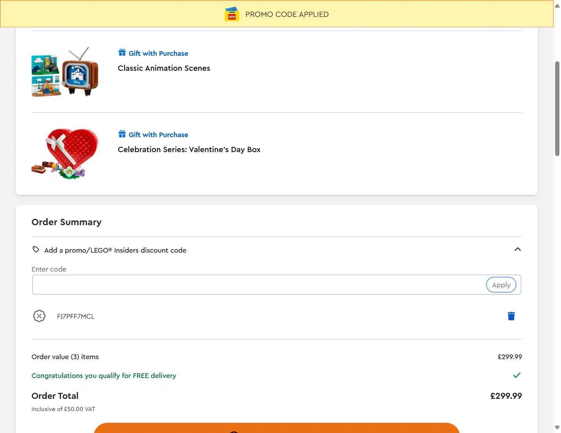Click the gift icon above Valentine's Day Box
Image resolution: width=561 pixels, height=433 pixels.
122,134
